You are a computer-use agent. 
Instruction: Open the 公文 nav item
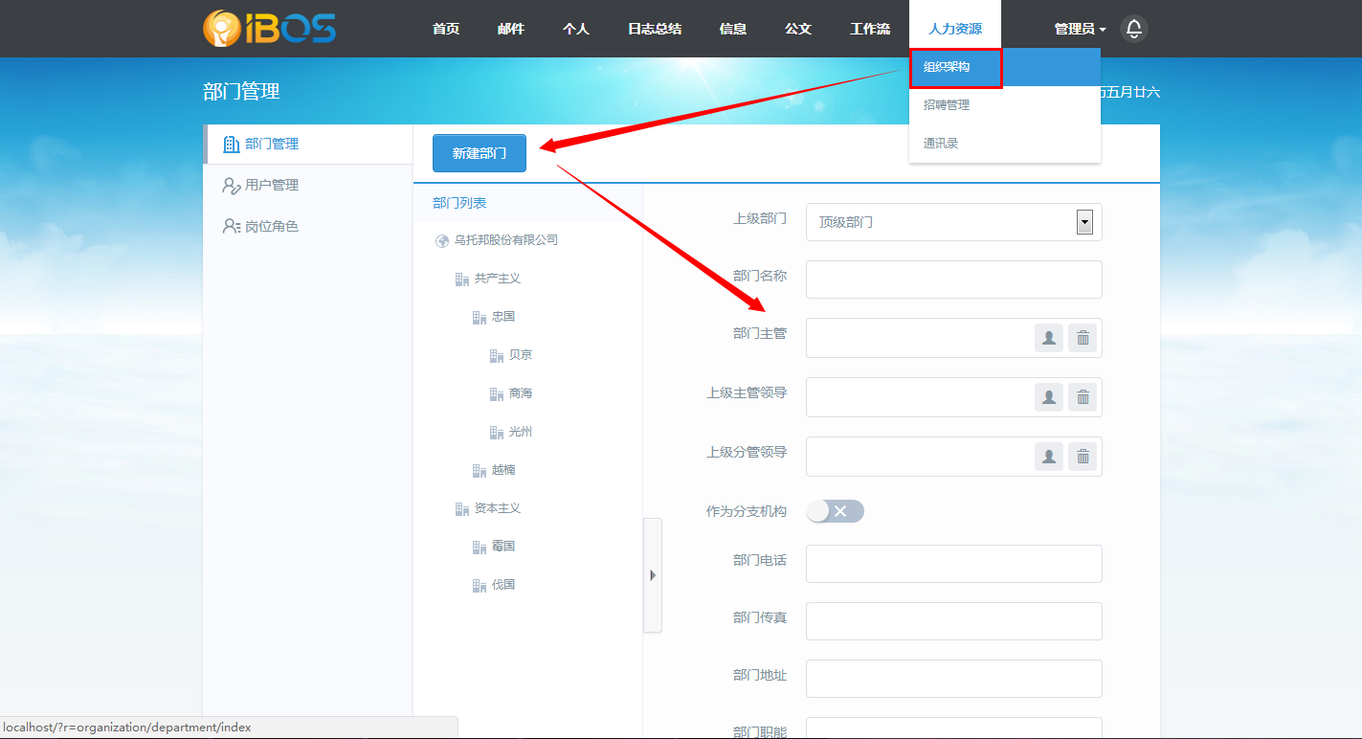(x=798, y=29)
